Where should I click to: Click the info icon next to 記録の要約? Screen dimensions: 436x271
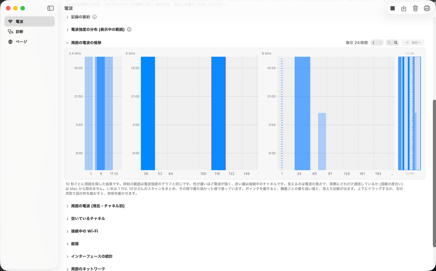(x=94, y=17)
